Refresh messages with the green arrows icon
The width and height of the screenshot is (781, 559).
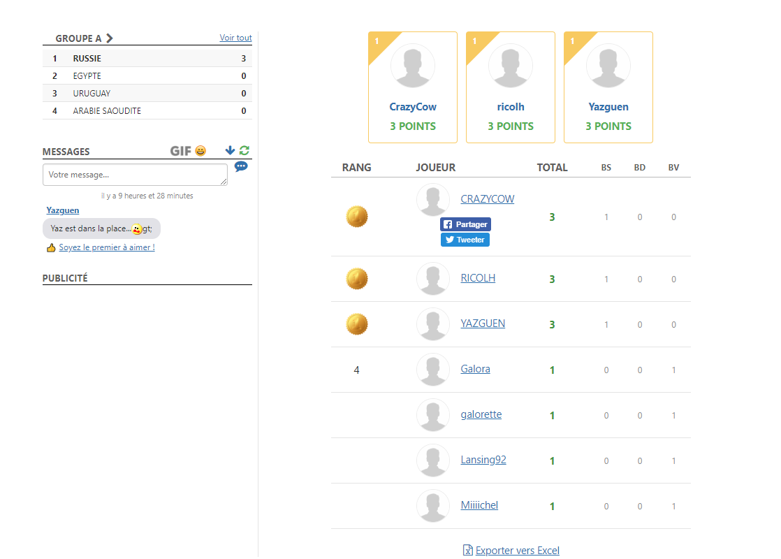[244, 150]
